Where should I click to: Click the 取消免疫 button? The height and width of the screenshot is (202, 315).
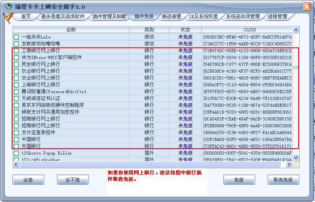[283, 180]
